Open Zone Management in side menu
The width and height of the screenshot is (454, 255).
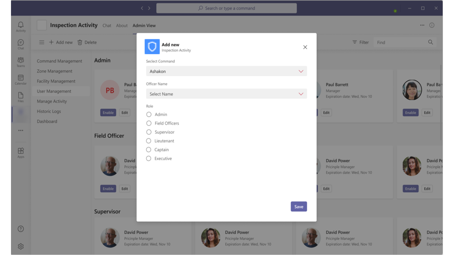pyautogui.click(x=55, y=71)
